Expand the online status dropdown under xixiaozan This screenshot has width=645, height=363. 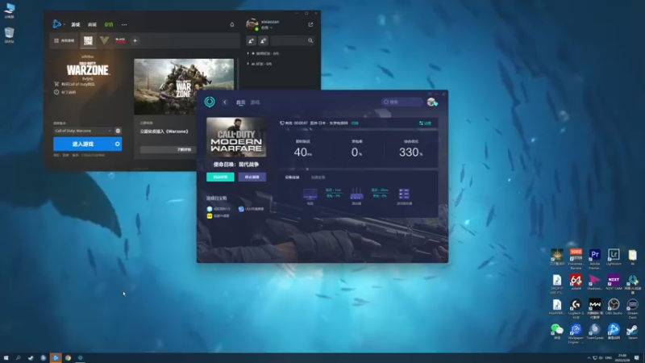267,28
